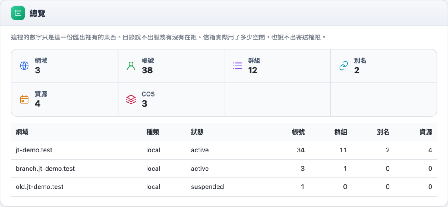Click the red layers icon beside COS
Screen dimensions: 448x207
[x=131, y=100]
